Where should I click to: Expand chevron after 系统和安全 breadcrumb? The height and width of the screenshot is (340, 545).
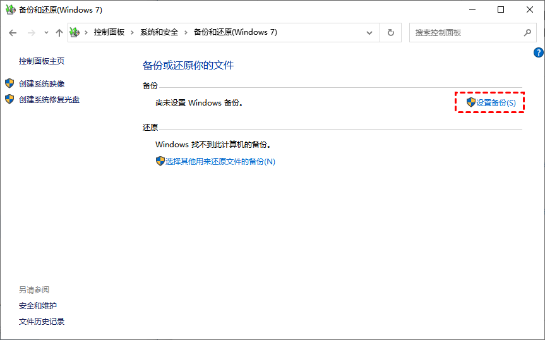(186, 32)
